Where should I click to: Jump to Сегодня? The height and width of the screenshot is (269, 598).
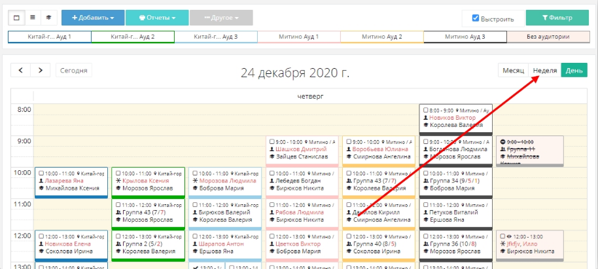click(74, 70)
